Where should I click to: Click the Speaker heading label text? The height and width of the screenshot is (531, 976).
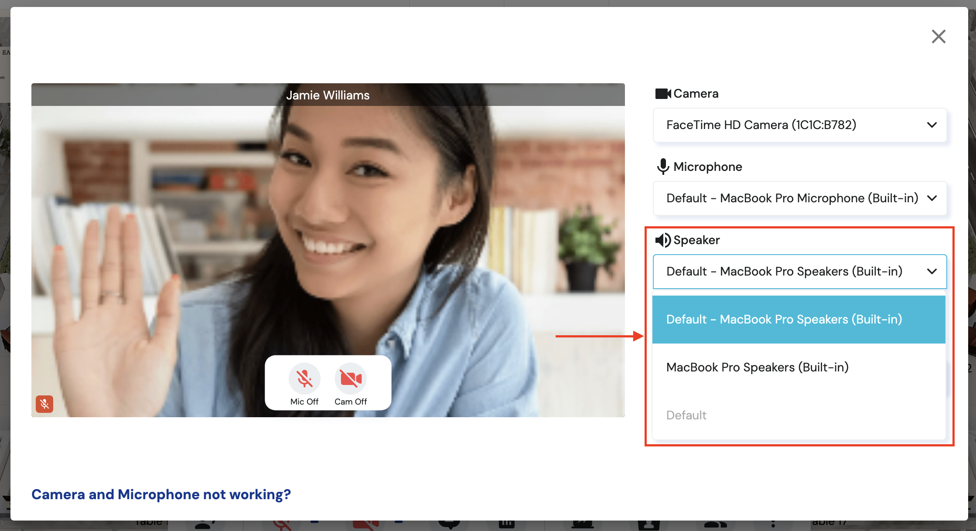click(696, 240)
